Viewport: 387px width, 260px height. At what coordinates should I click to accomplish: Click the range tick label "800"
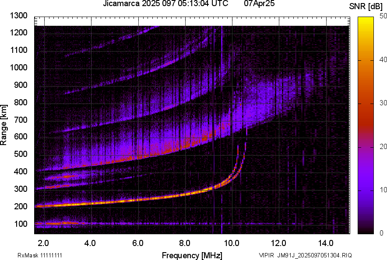[21, 102]
